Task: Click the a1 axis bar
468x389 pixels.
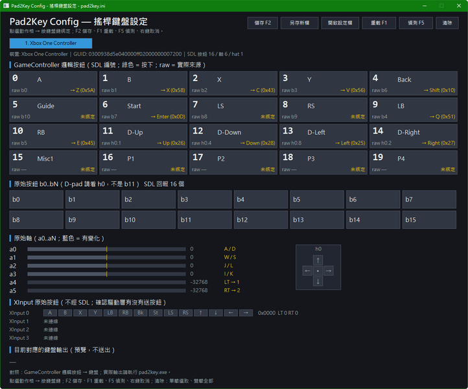Action: (x=106, y=257)
